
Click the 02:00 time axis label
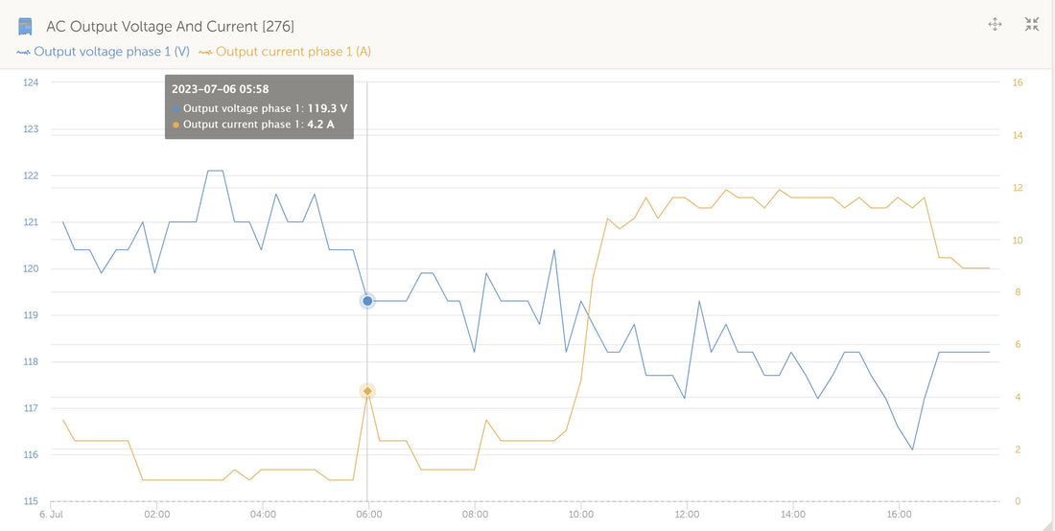[x=156, y=514]
